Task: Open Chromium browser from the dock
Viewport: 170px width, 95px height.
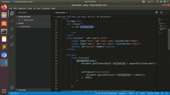Action: point(4,55)
